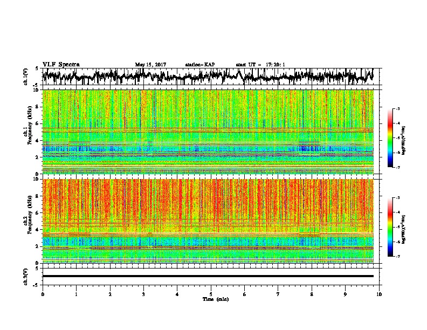Click the time axis tick label "3"
Image resolution: width=427 pixels, height=330 pixels.
click(143, 294)
